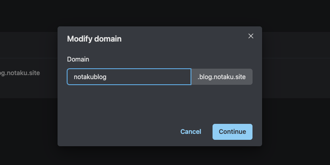Screen dimensions: 330x165
Task: Click inside the blue-outlined Domain field
Action: 129,77
